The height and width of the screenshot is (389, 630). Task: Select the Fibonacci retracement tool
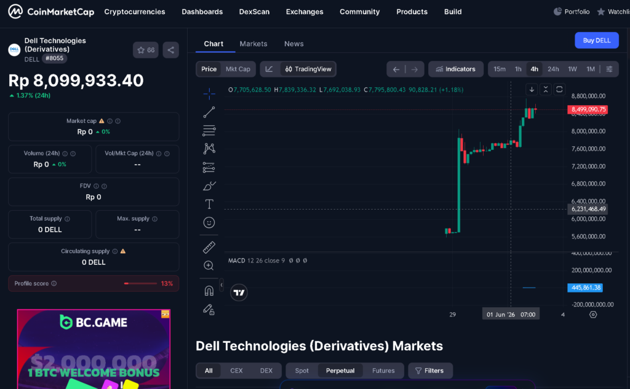209,130
